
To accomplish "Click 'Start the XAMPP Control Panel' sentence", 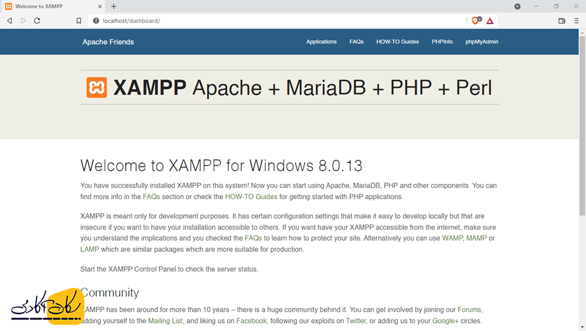I will pos(169,270).
